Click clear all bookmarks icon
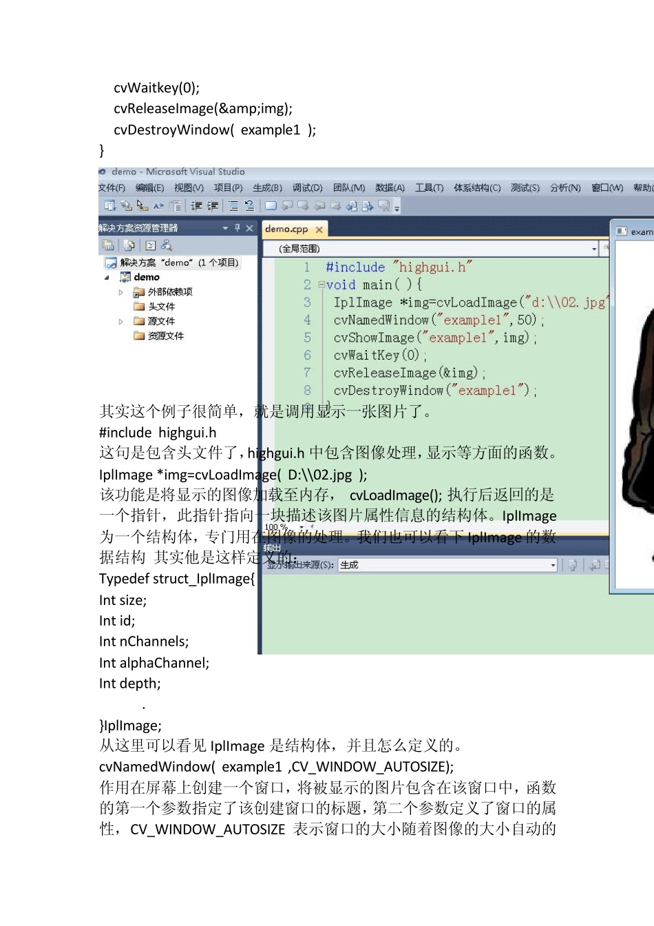The width and height of the screenshot is (654, 926). (383, 205)
